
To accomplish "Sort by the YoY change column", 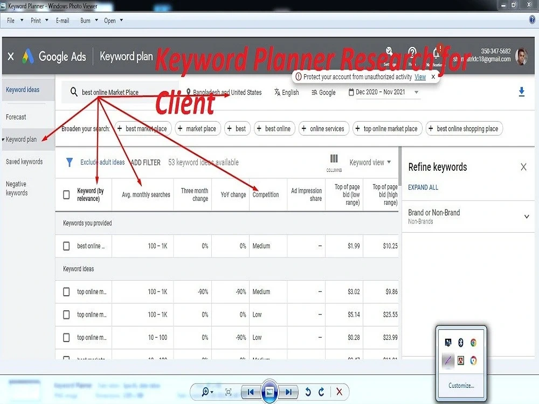I will pos(233,194).
